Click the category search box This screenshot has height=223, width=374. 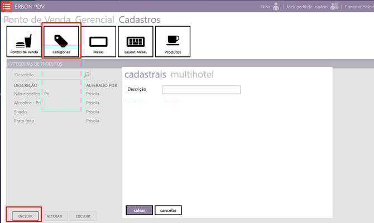tap(47, 74)
